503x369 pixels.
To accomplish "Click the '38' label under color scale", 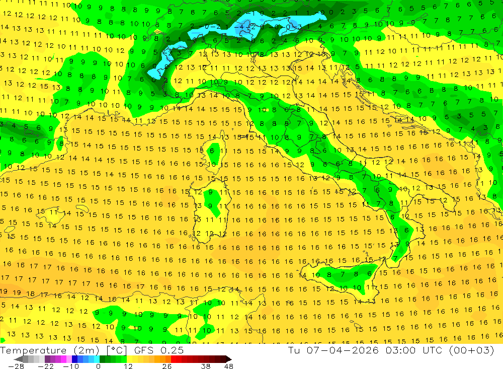I will pos(206,366).
